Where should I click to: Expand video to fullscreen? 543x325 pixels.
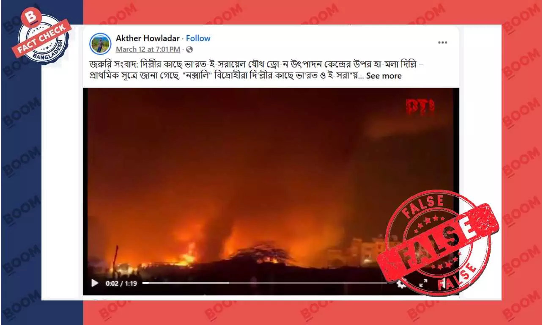[x=423, y=283]
